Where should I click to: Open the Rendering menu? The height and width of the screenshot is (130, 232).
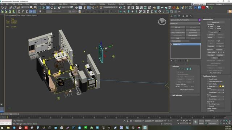[x=74, y=4]
